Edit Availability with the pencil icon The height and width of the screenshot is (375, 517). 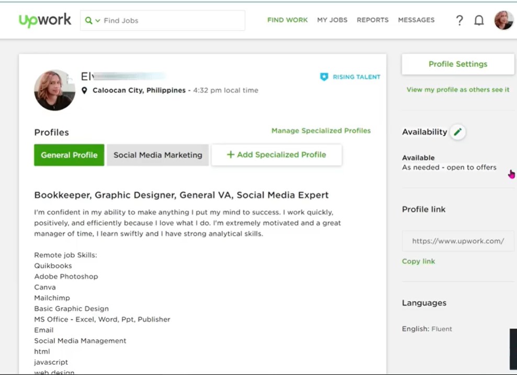coord(458,132)
